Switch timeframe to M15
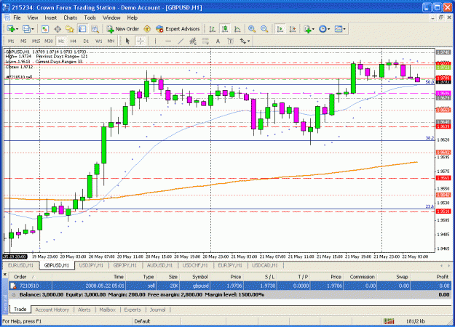455x327 pixels. coord(36,41)
